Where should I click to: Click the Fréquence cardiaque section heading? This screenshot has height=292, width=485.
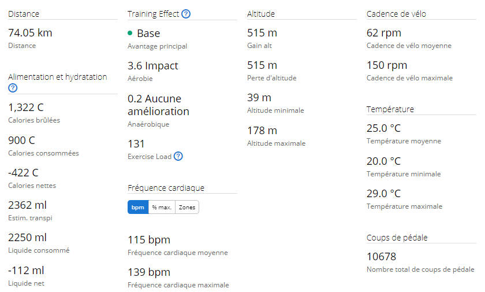[166, 188]
